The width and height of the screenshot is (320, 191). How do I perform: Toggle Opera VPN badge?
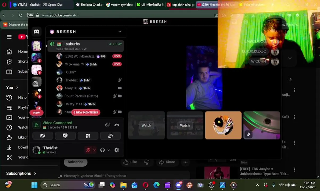[x=31, y=15]
